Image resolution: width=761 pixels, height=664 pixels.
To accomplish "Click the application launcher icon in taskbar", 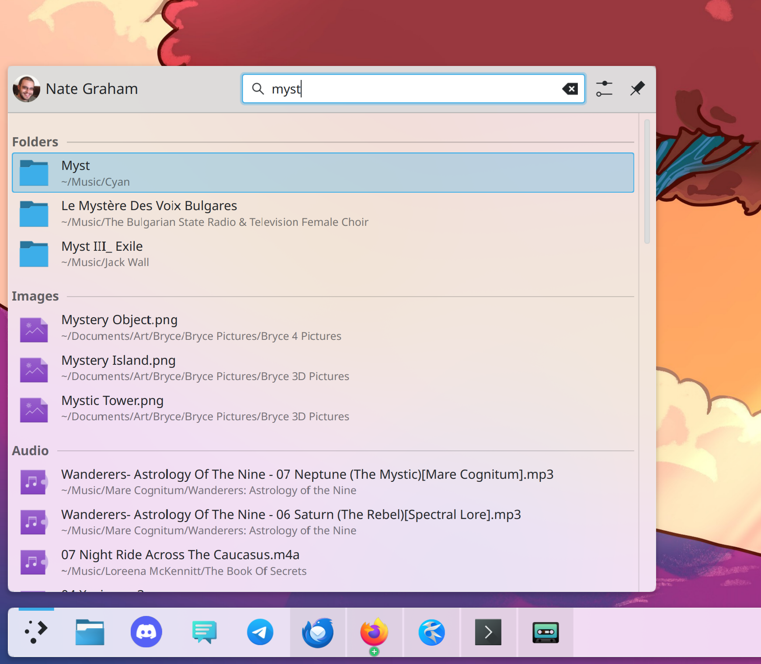I will (36, 632).
